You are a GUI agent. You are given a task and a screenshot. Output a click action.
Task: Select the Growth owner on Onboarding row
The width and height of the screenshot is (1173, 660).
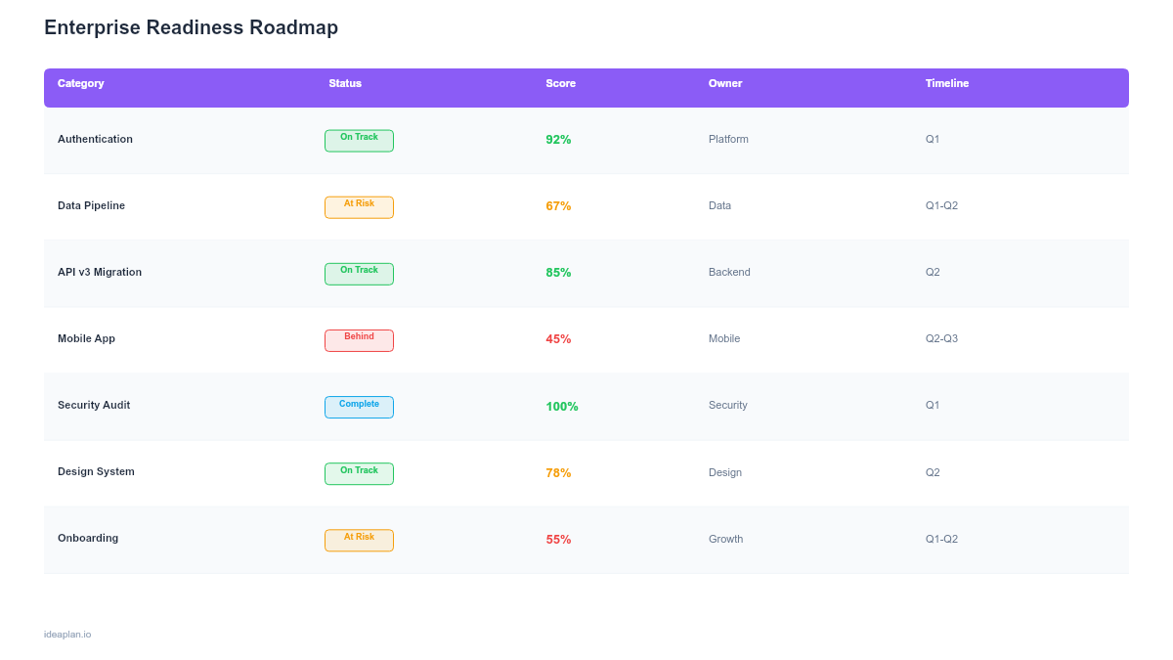coord(726,539)
